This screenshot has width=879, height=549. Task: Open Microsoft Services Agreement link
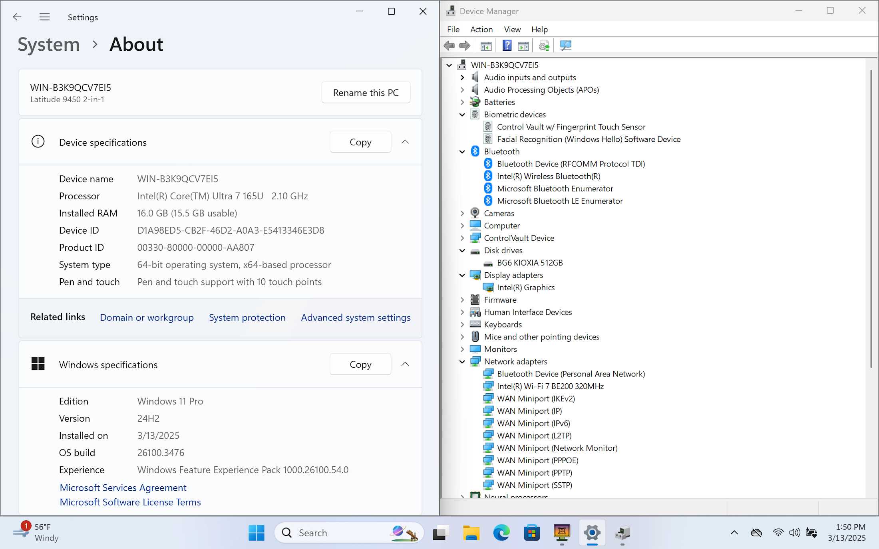[123, 488]
